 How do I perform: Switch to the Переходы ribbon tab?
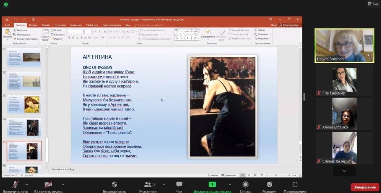pos(60,25)
